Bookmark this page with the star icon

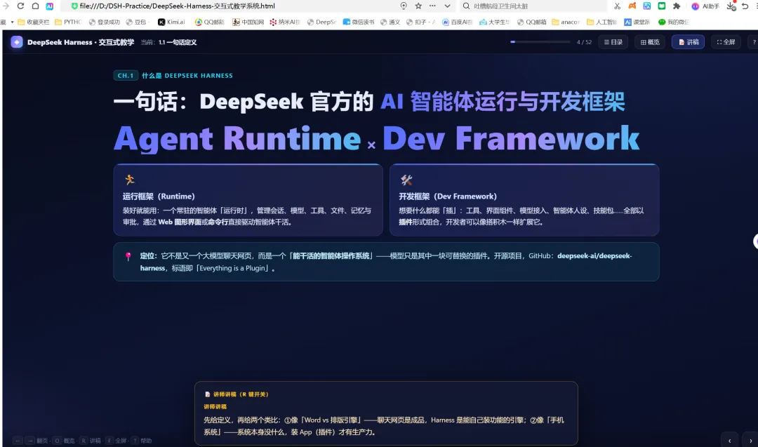point(418,6)
